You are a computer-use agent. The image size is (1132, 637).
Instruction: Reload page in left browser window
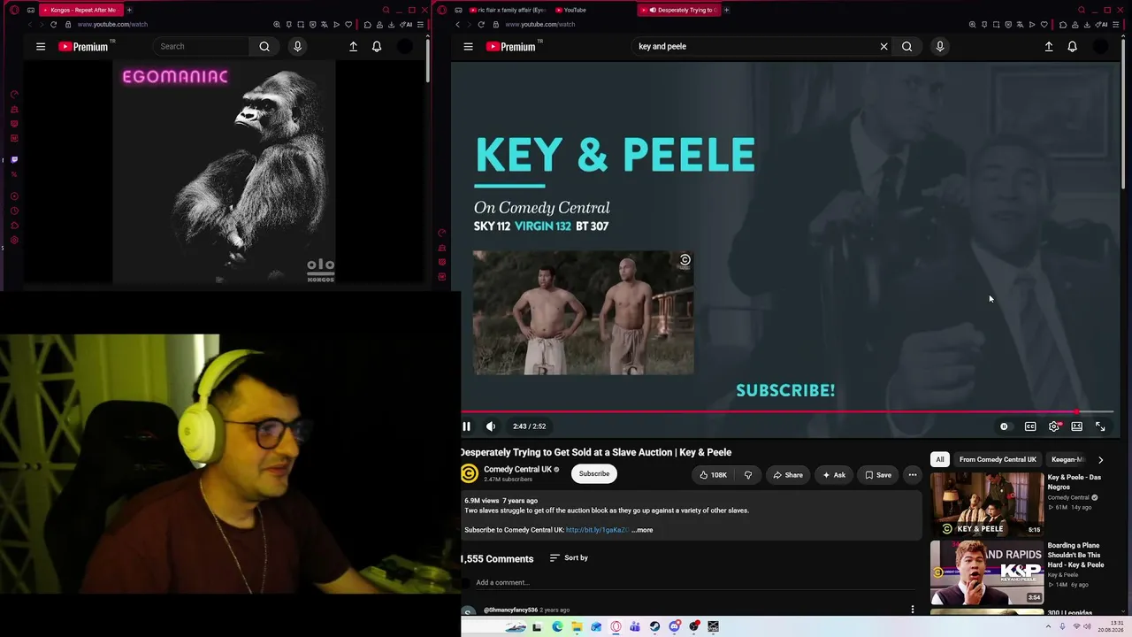[53, 25]
